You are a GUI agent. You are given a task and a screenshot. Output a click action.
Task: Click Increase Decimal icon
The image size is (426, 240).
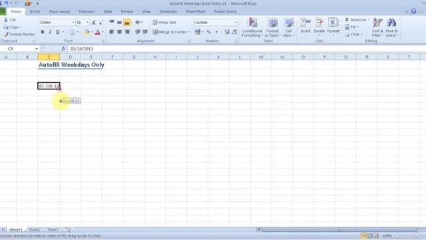click(x=227, y=32)
